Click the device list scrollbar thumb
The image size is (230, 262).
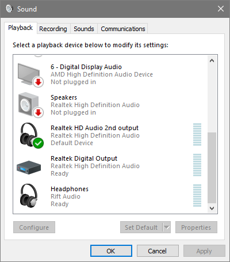click(x=212, y=168)
